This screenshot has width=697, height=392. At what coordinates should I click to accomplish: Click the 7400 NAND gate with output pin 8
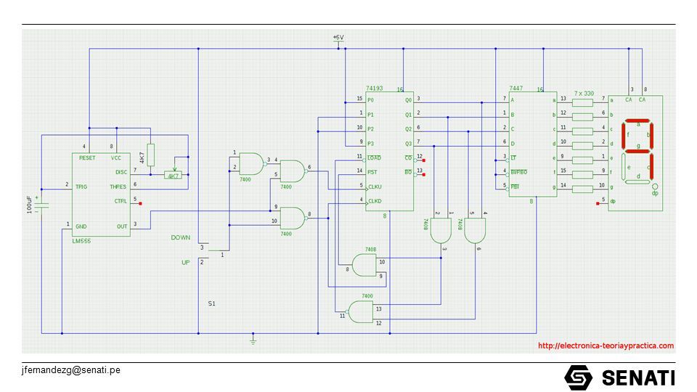pyautogui.click(x=293, y=219)
